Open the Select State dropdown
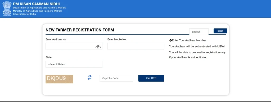 74,64
